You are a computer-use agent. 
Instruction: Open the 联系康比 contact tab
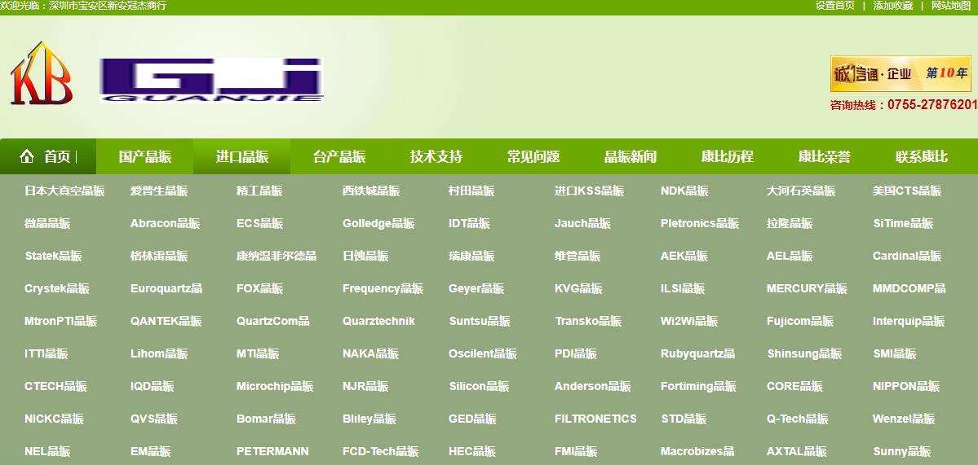coord(921,156)
